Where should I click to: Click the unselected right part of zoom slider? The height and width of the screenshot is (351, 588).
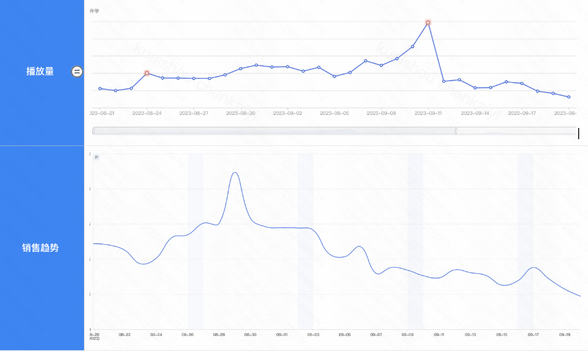click(x=516, y=131)
